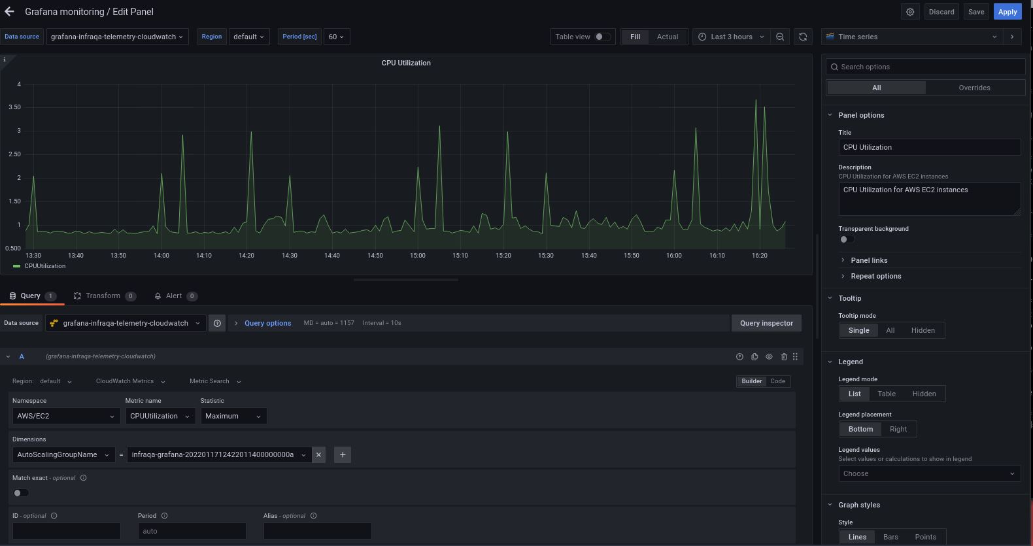
Task: Click the Period info icon
Action: [165, 516]
